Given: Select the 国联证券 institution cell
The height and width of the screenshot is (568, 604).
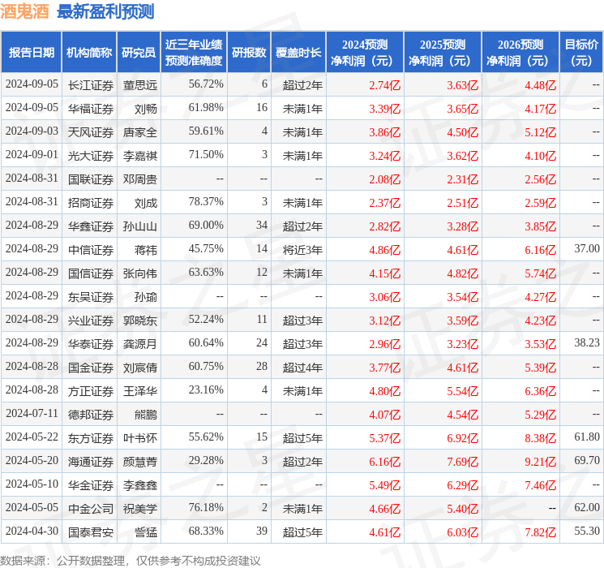Looking at the screenshot, I should [91, 179].
